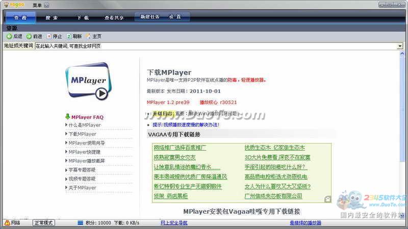The width and height of the screenshot is (408, 229).
Task: Go to home page via 主页 icon
Action: [88, 36]
